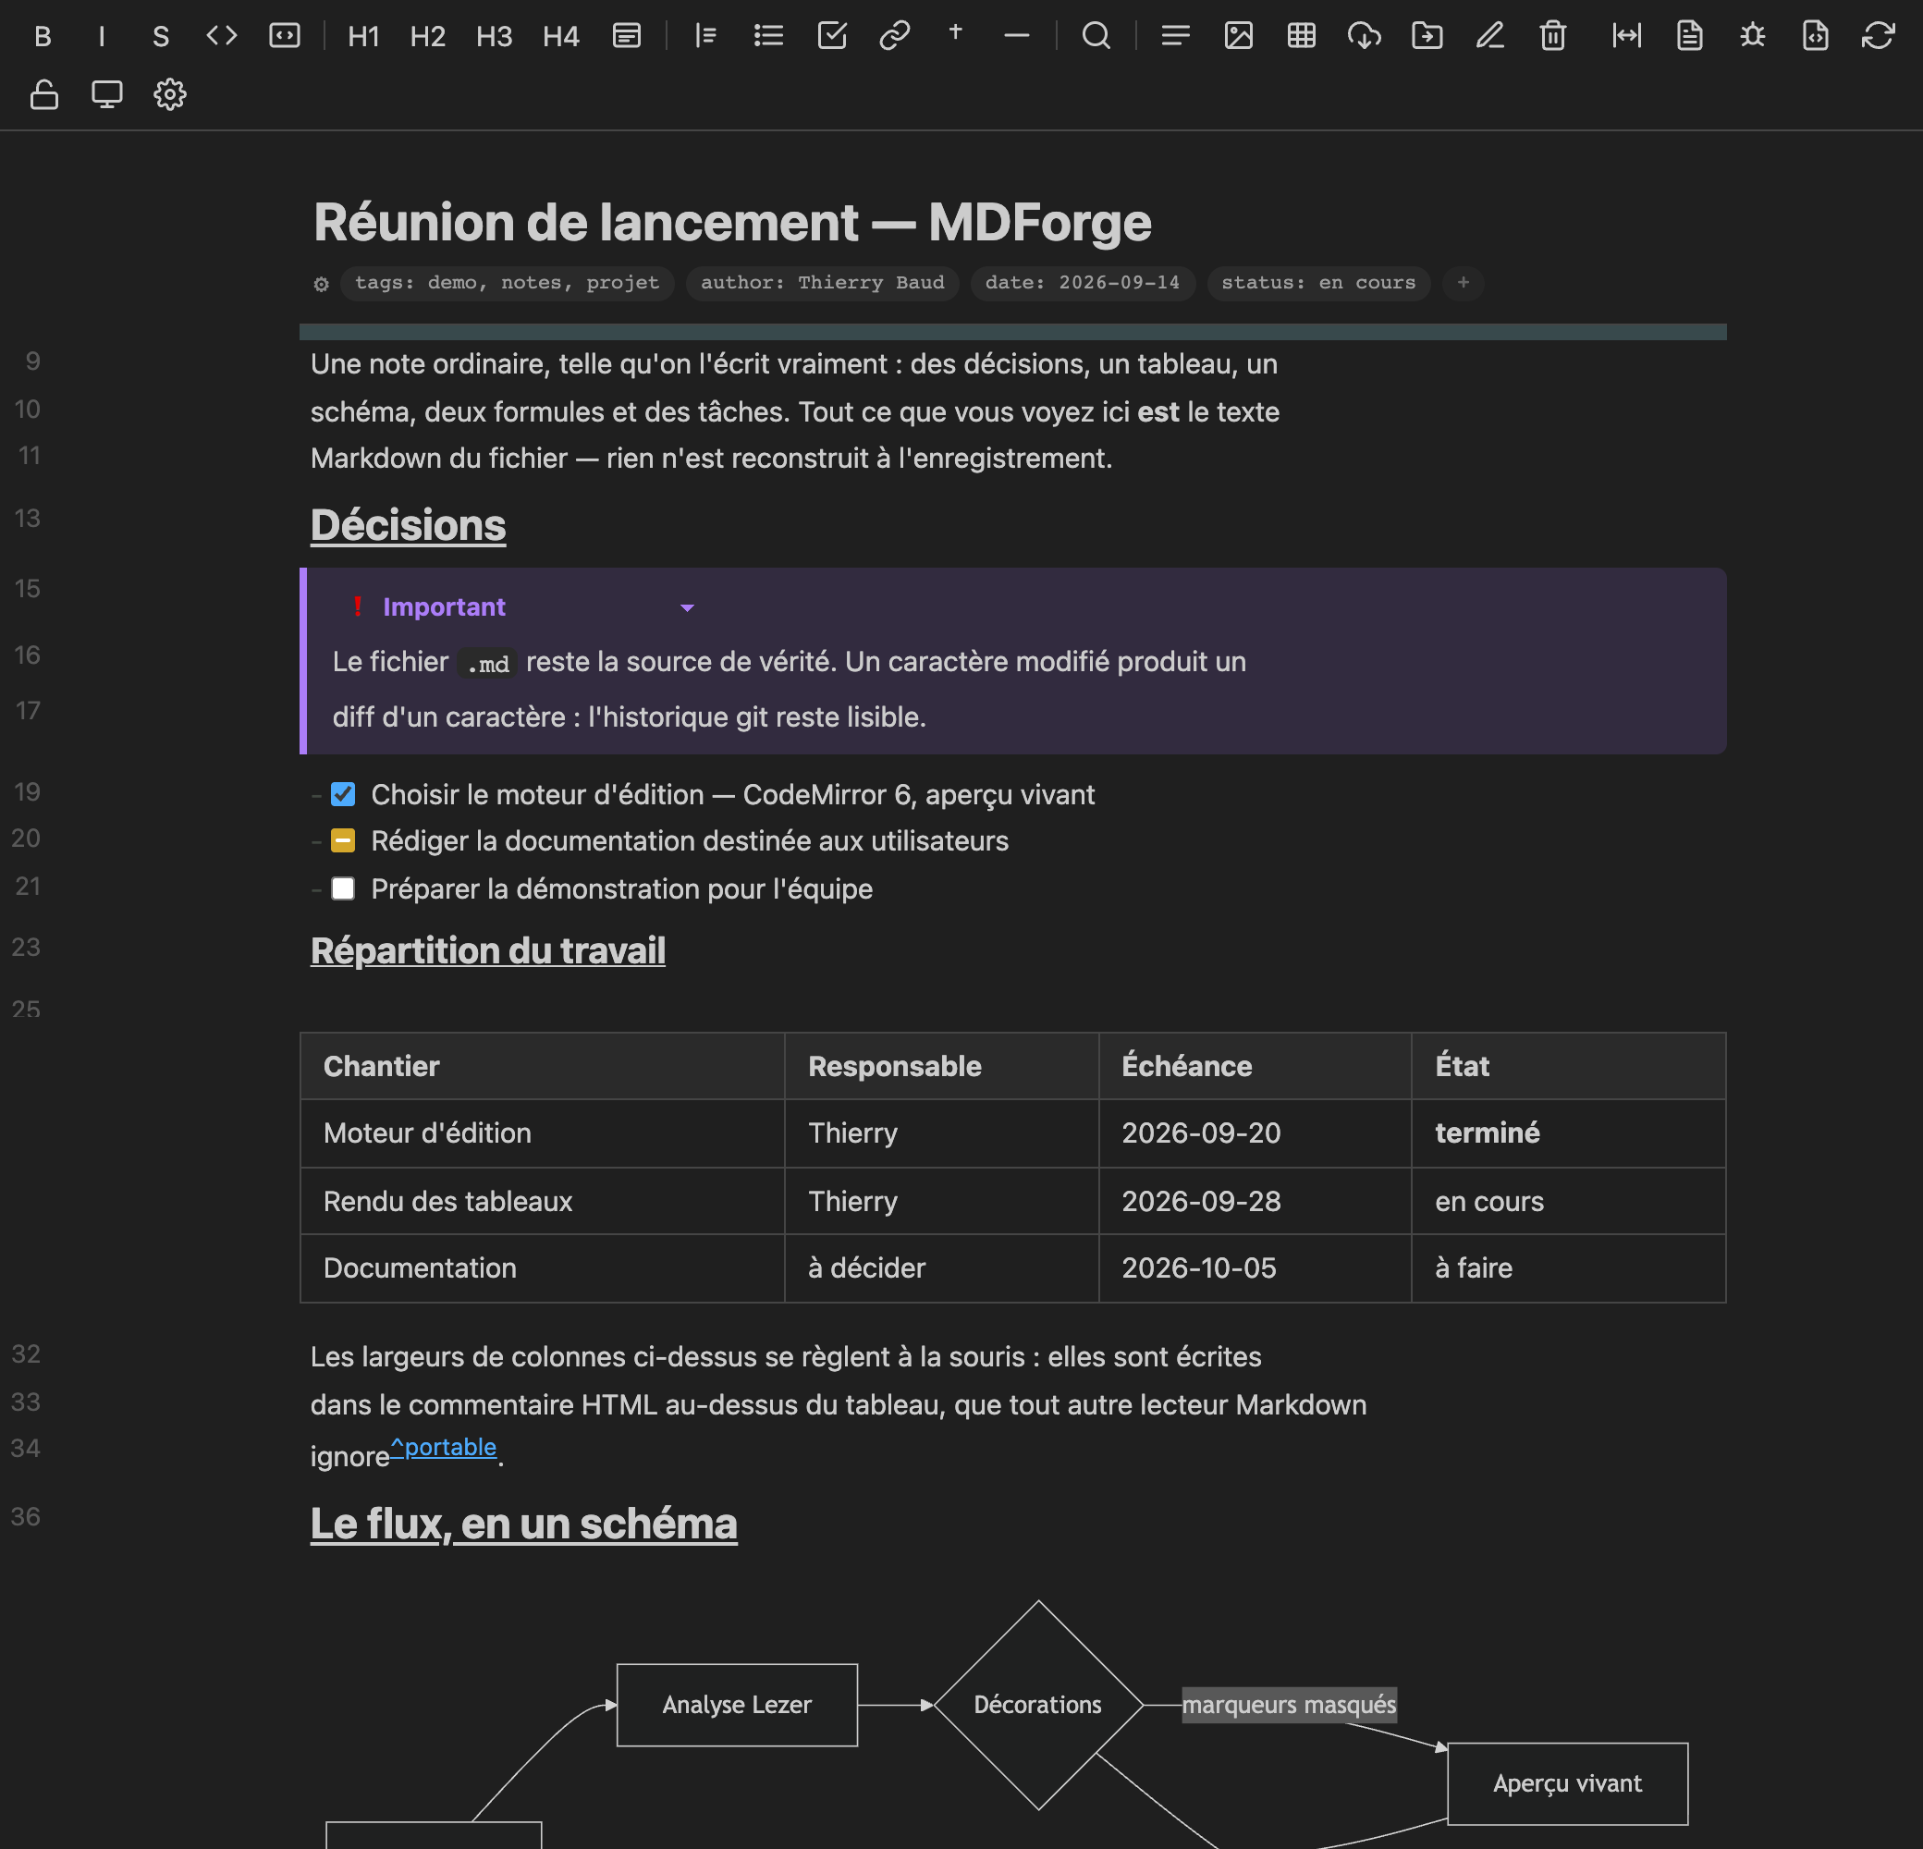Check the "Préparer la démonstration" task checkbox

(x=343, y=888)
